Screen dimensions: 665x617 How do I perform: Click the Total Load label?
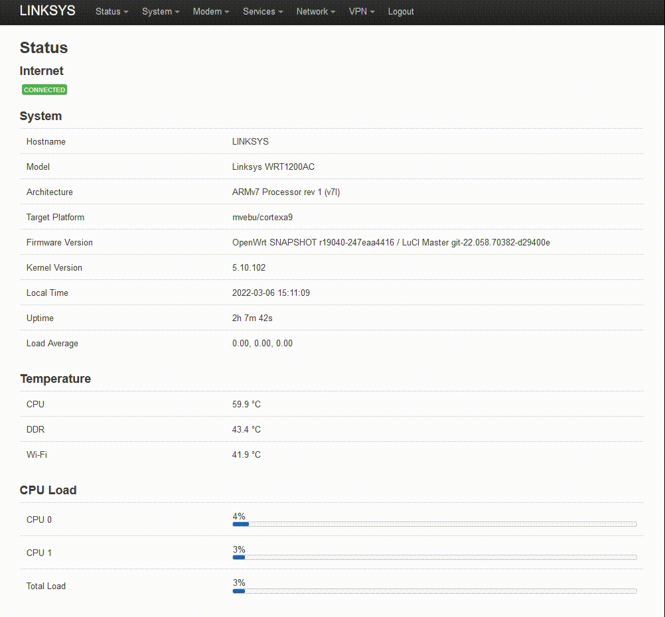(x=46, y=586)
